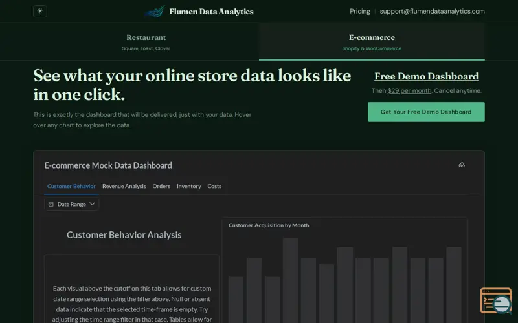Click the Shopify & WooCommerce subtitle
Image resolution: width=518 pixels, height=323 pixels.
[x=372, y=48]
